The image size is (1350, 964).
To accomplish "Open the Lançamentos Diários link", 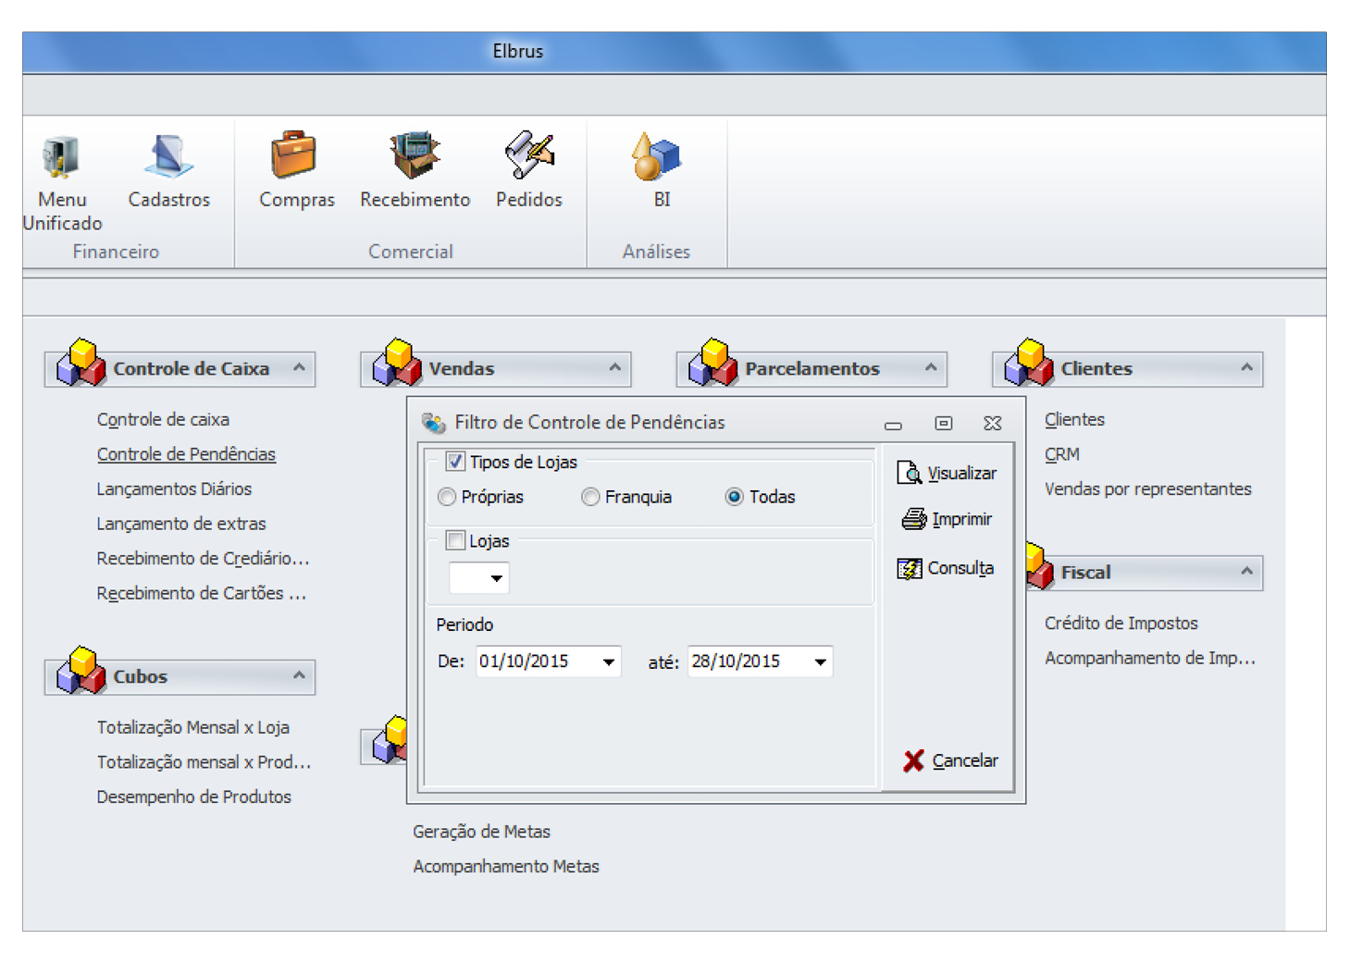I will (174, 488).
